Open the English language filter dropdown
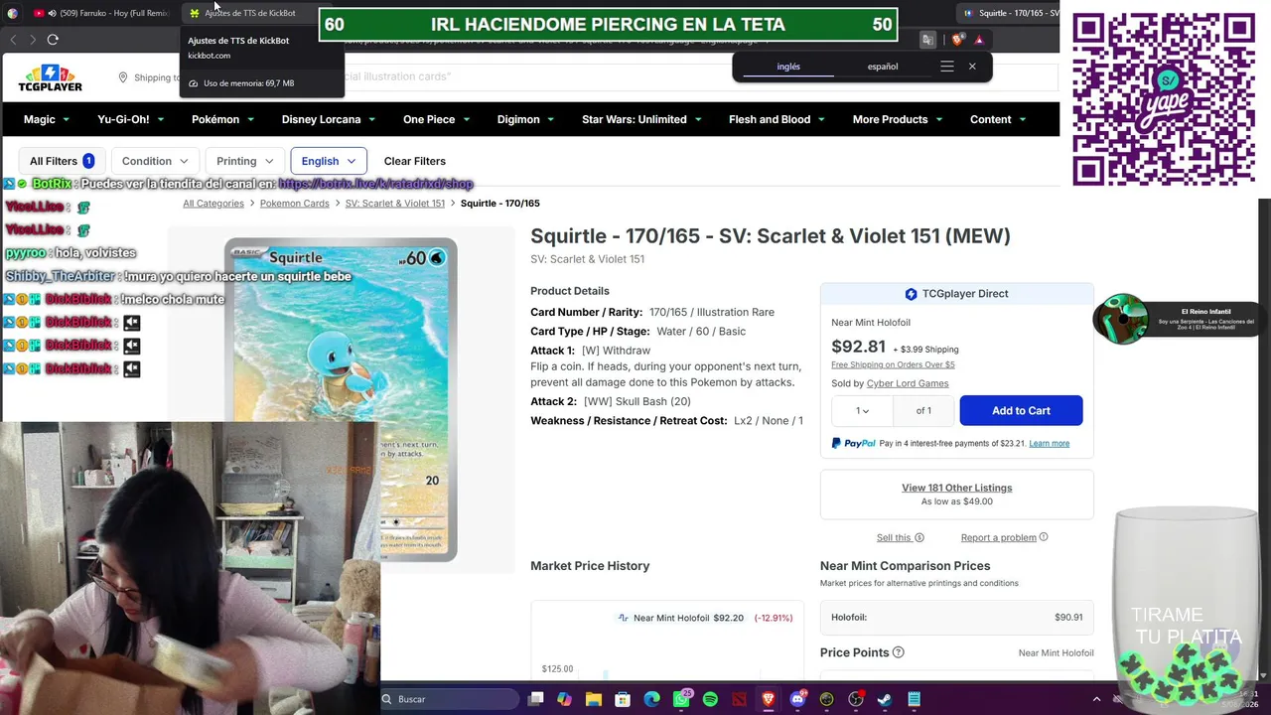This screenshot has height=715, width=1271. (328, 161)
